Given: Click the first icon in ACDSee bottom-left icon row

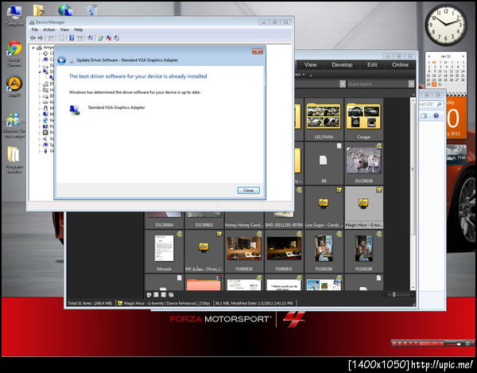Looking at the screenshot, I should click(x=149, y=294).
